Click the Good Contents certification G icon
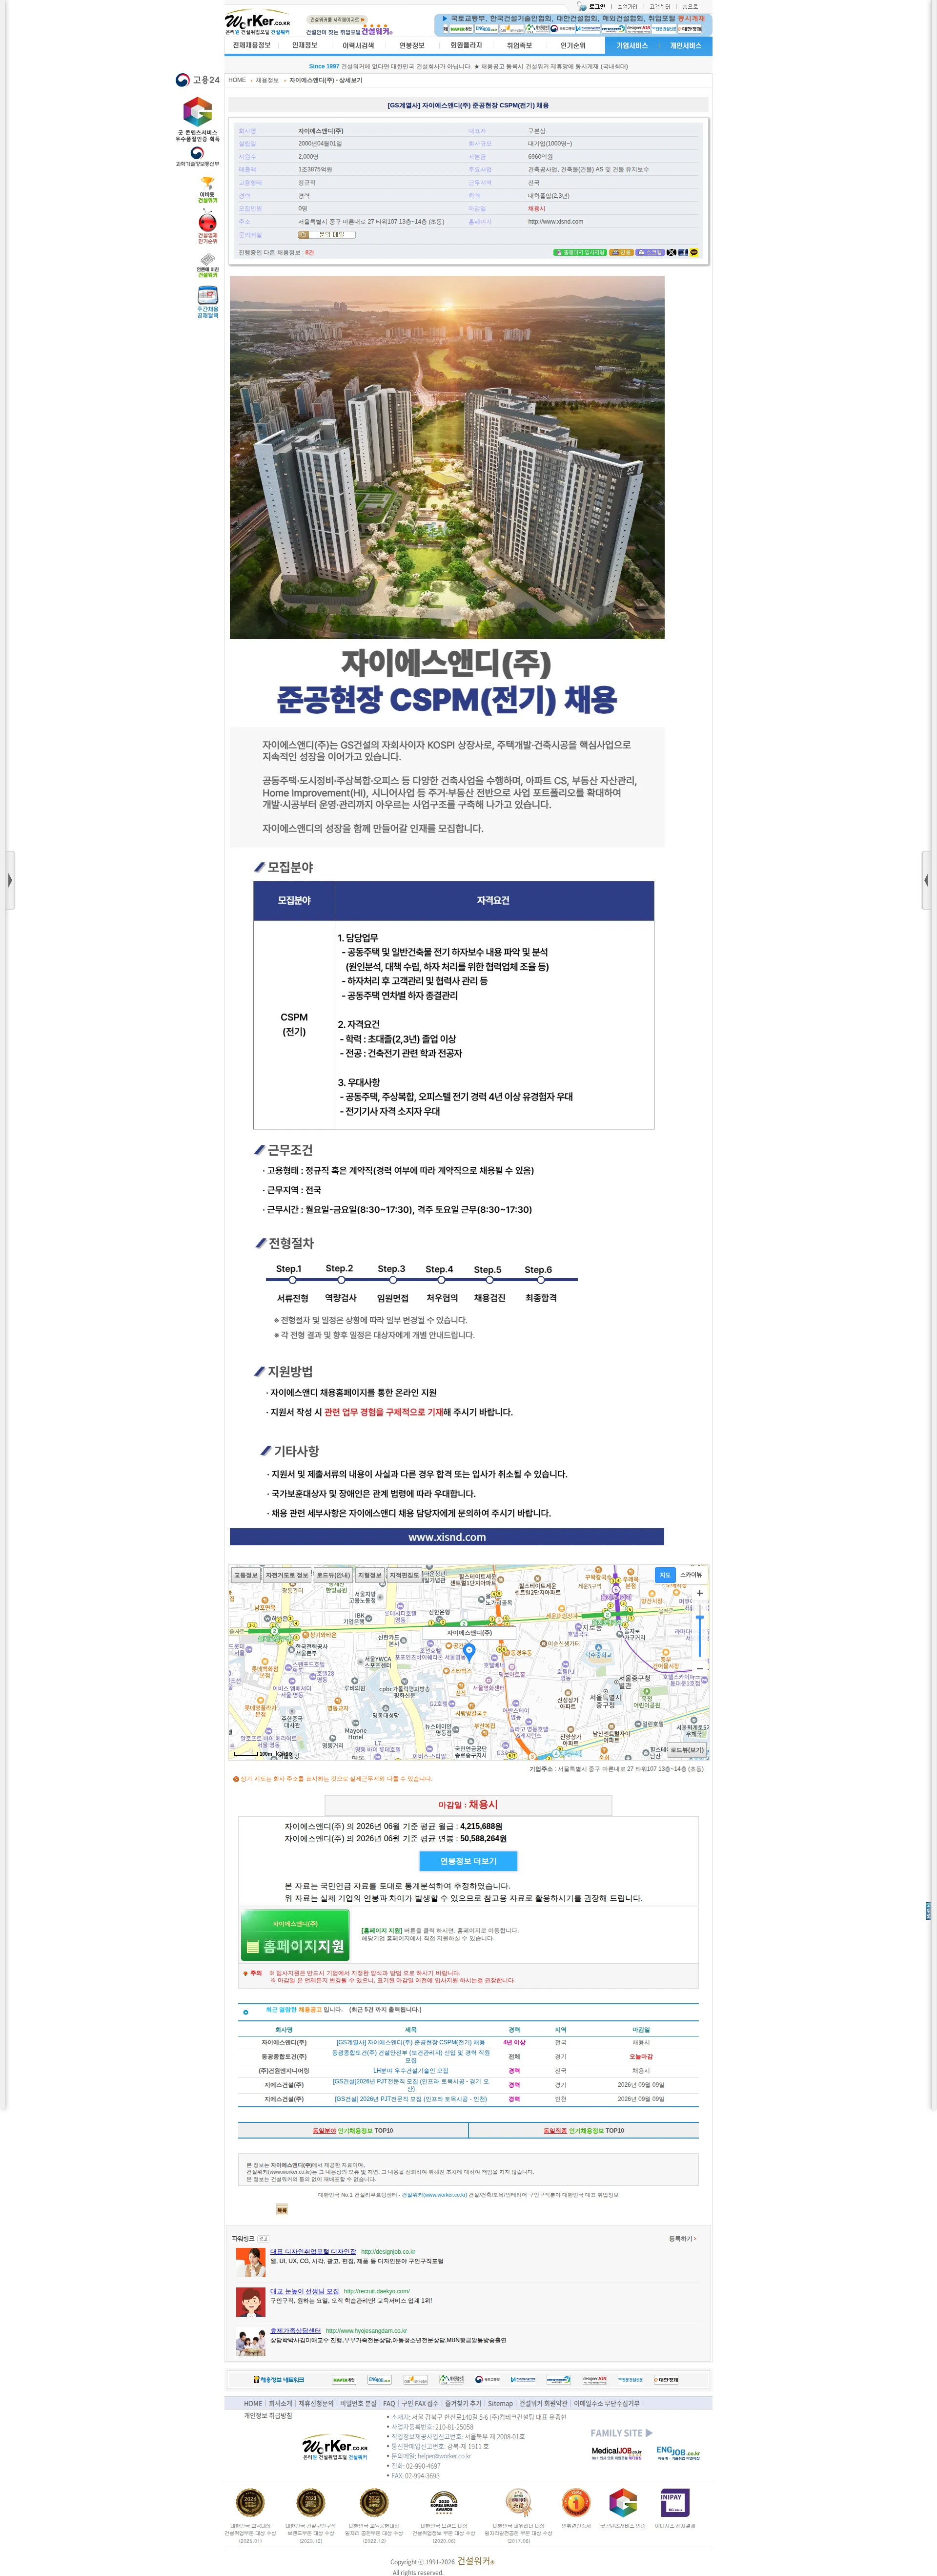Viewport: 937px width, 2576px height. coord(198,112)
